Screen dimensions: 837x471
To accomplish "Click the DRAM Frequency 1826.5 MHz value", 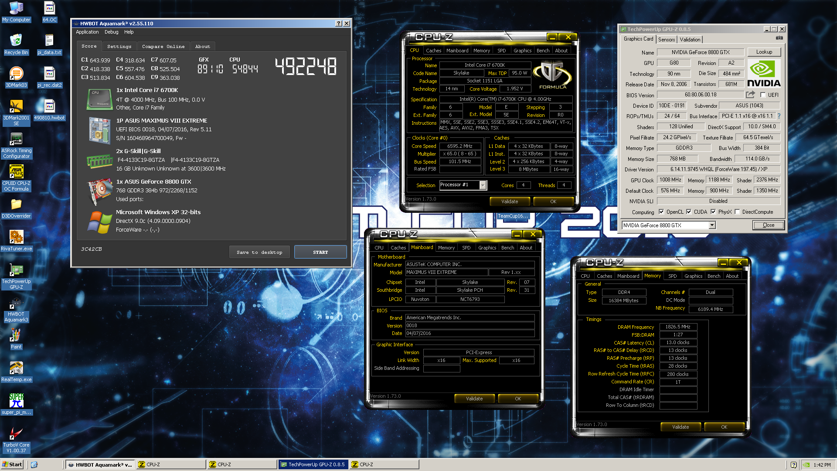I will 678,327.
